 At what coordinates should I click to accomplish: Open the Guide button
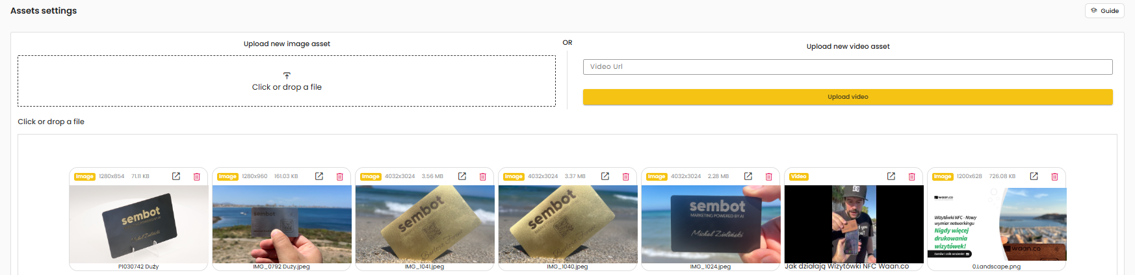[1104, 10]
